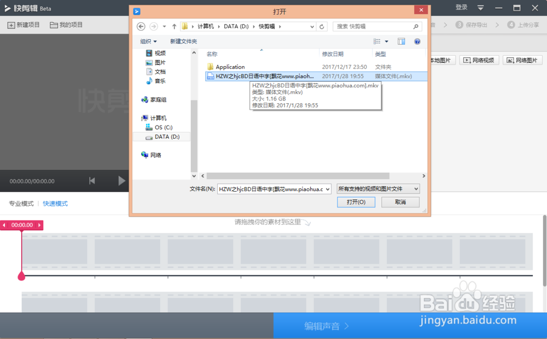Switch to 快速模式
This screenshot has height=339, width=547.
tap(55, 204)
